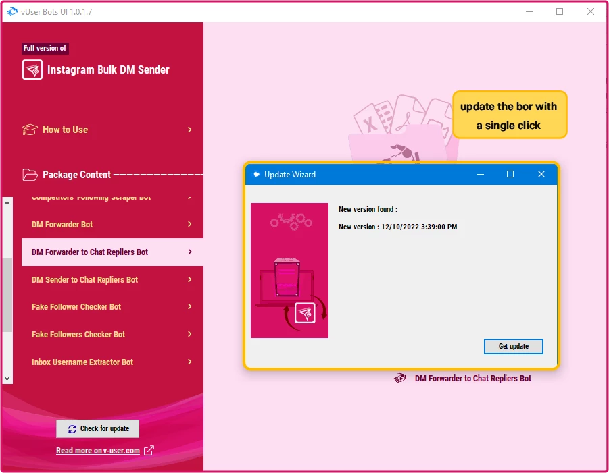Expand DM Forwarder to Chat Repliers chevron
The height and width of the screenshot is (473, 609).
pos(189,252)
